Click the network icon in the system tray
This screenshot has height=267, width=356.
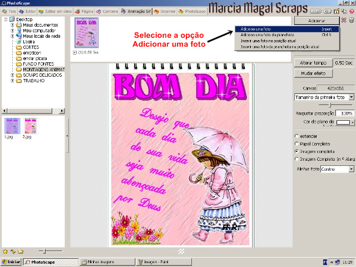[338, 262]
